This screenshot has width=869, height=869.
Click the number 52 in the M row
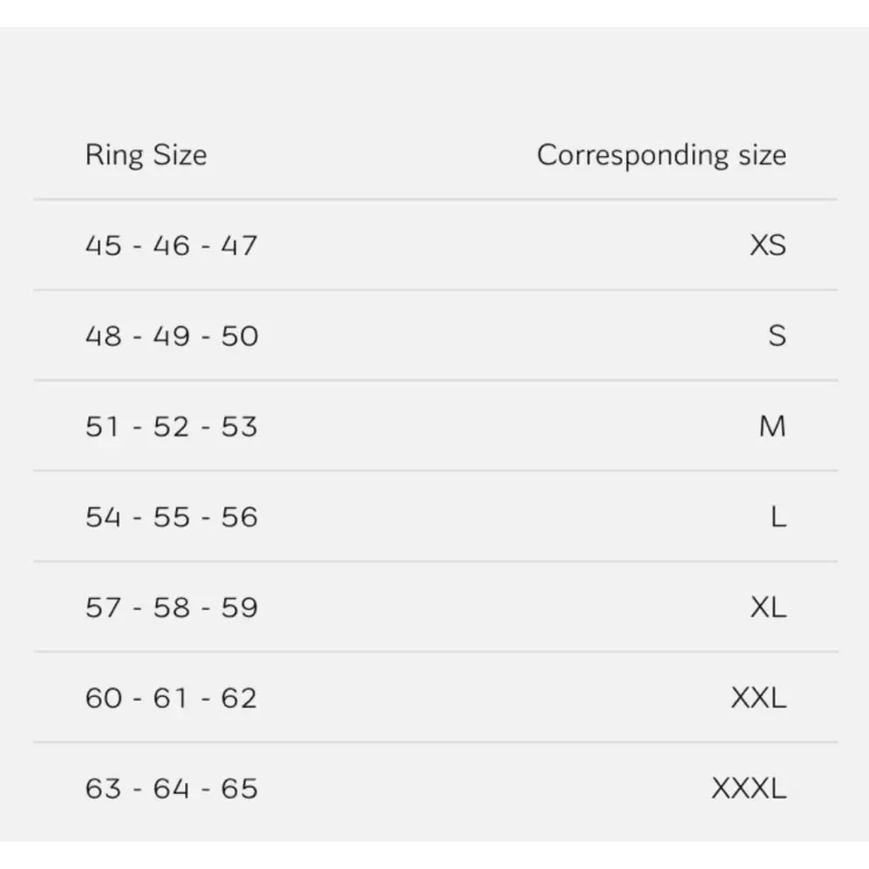pos(171,426)
